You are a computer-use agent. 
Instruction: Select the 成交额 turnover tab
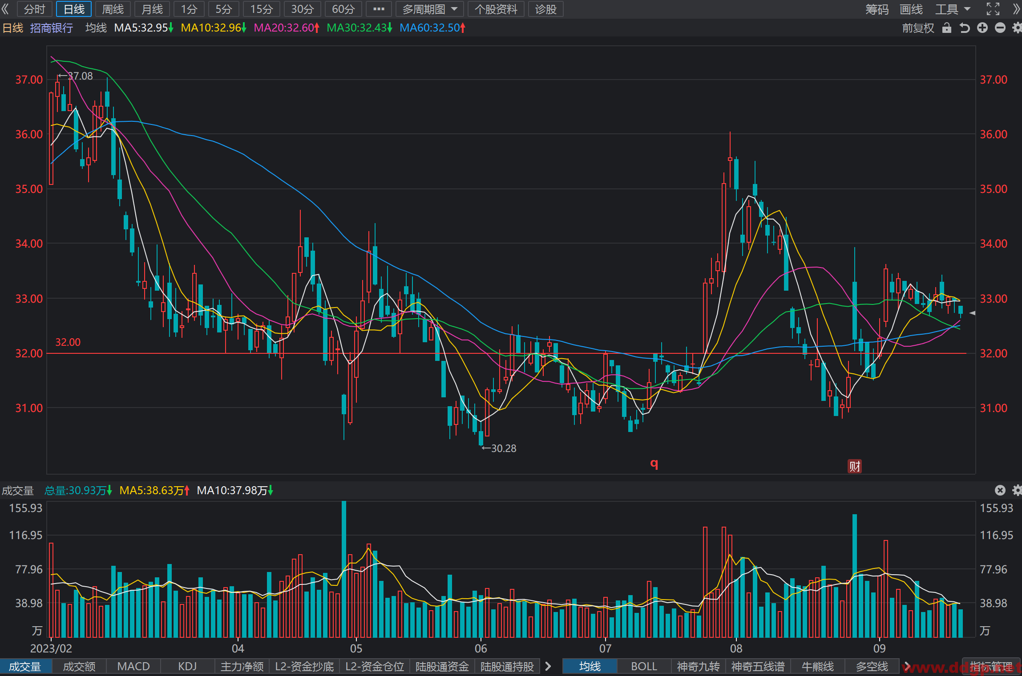point(79,667)
